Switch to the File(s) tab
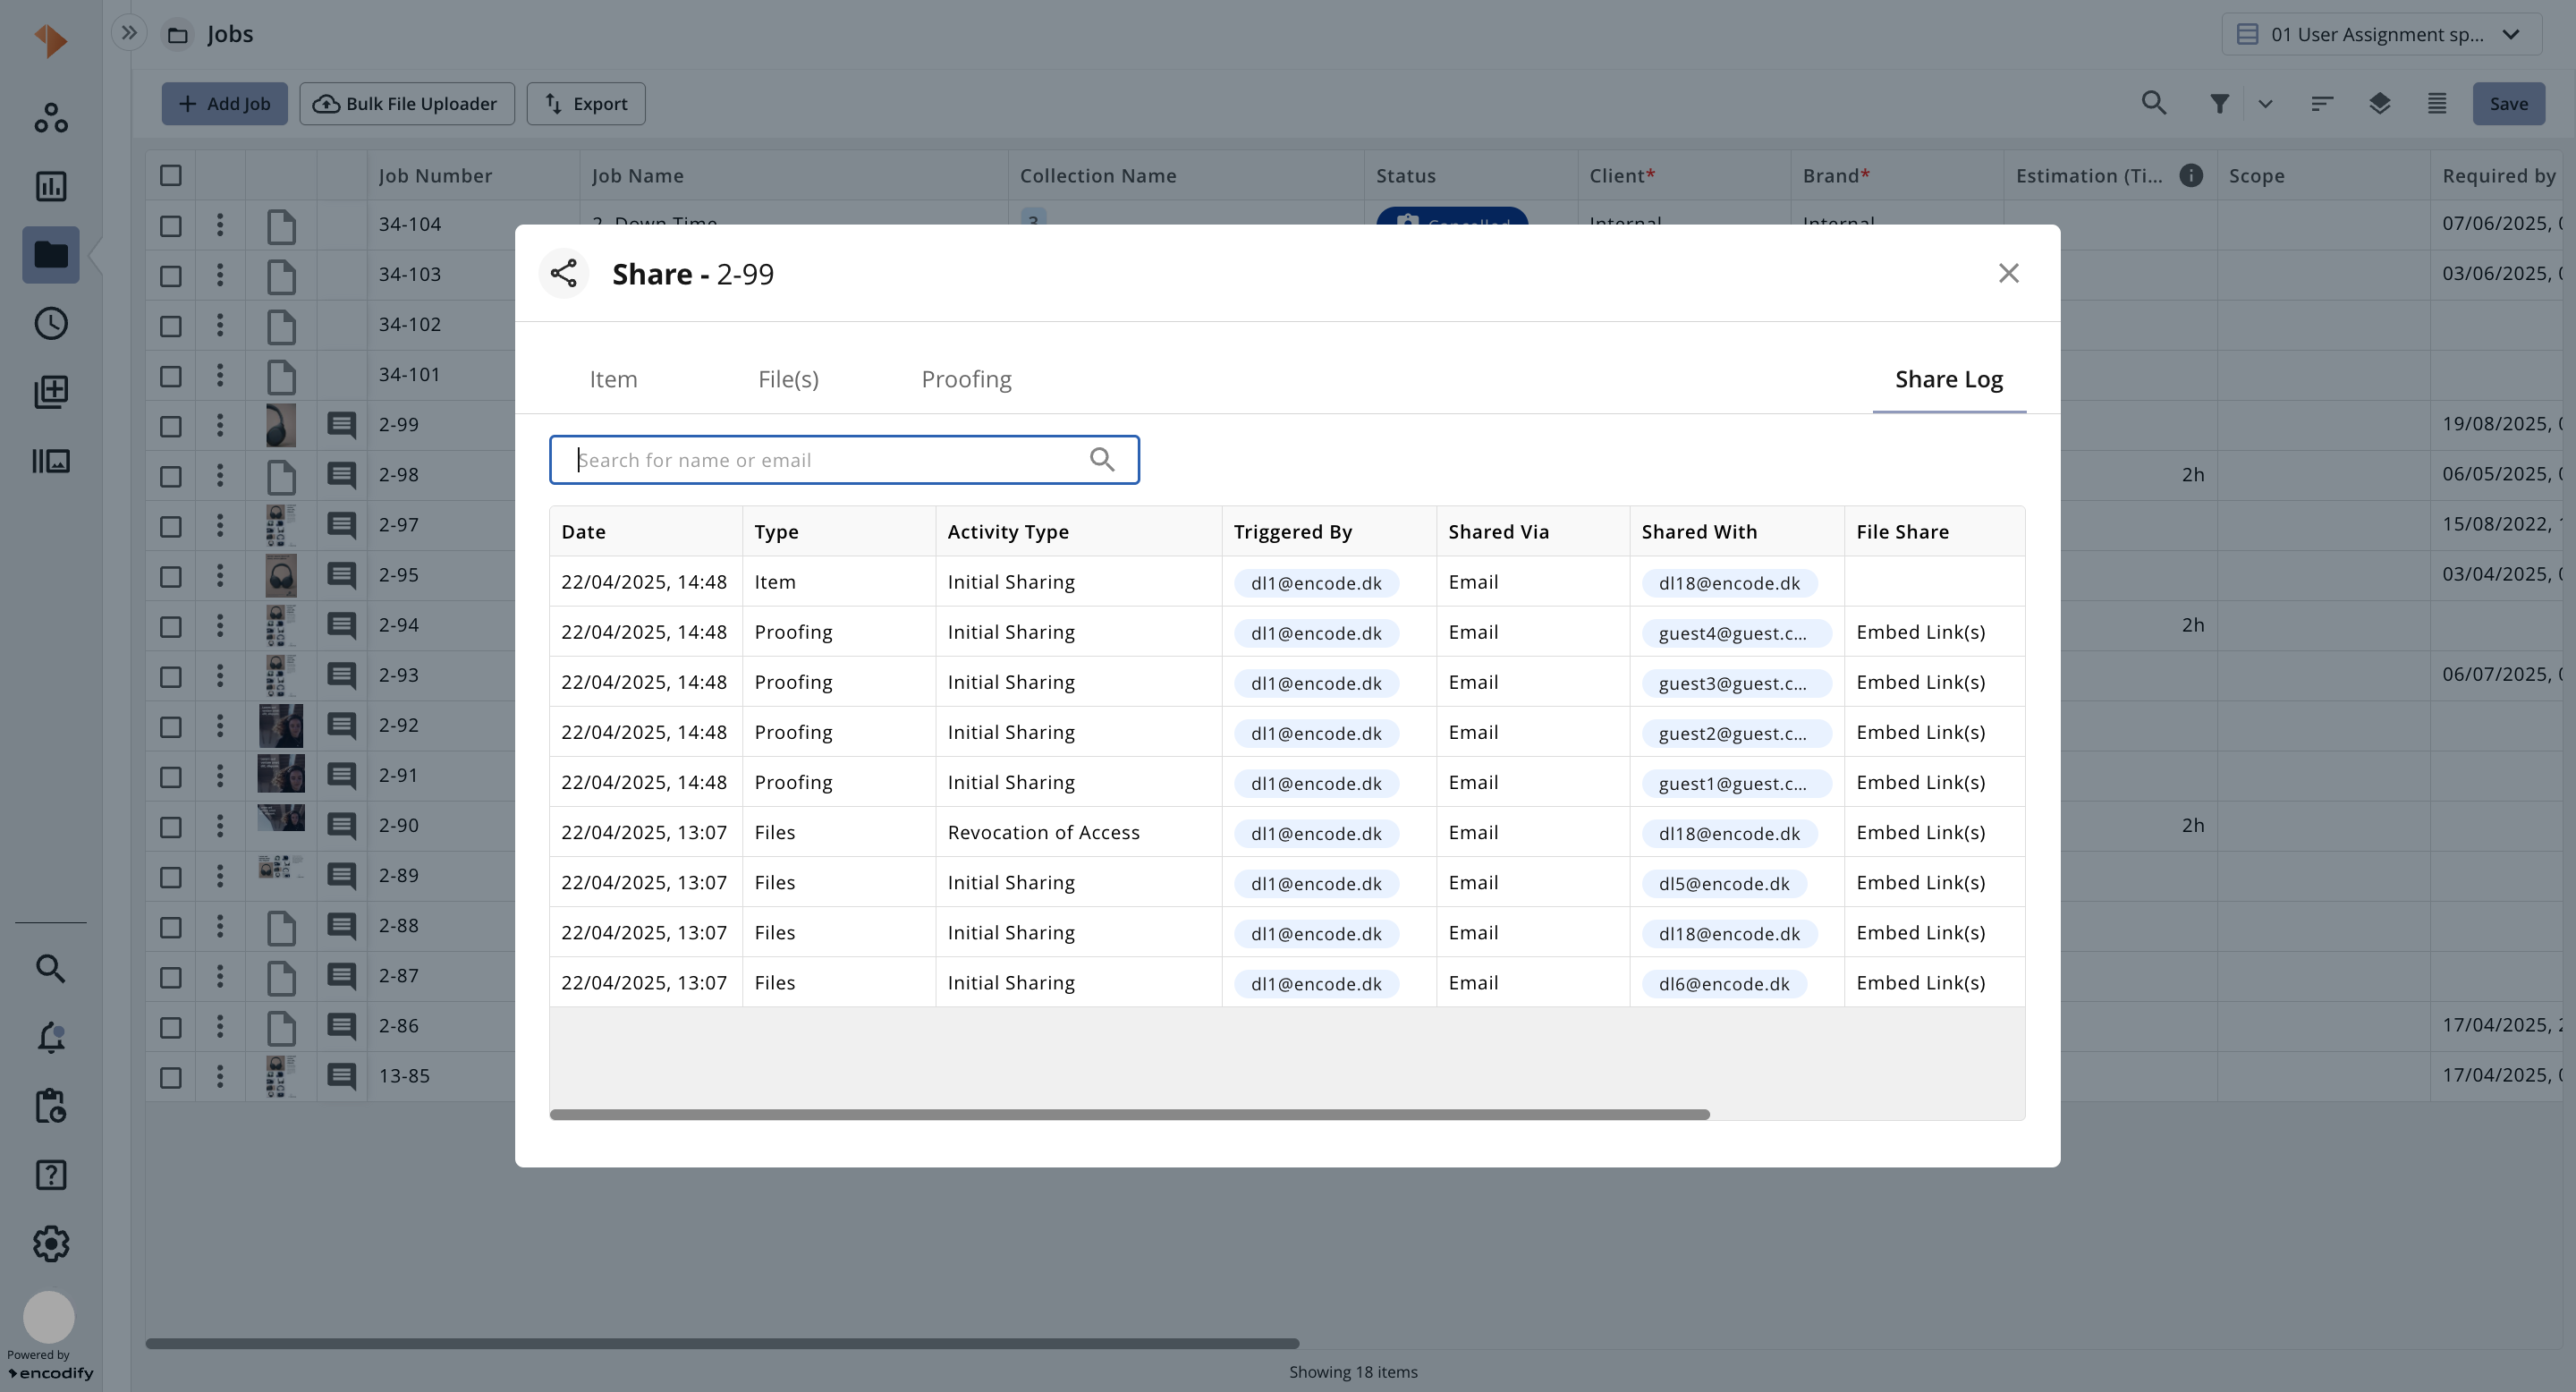Screen dimensions: 2576x1392 (x=788, y=379)
